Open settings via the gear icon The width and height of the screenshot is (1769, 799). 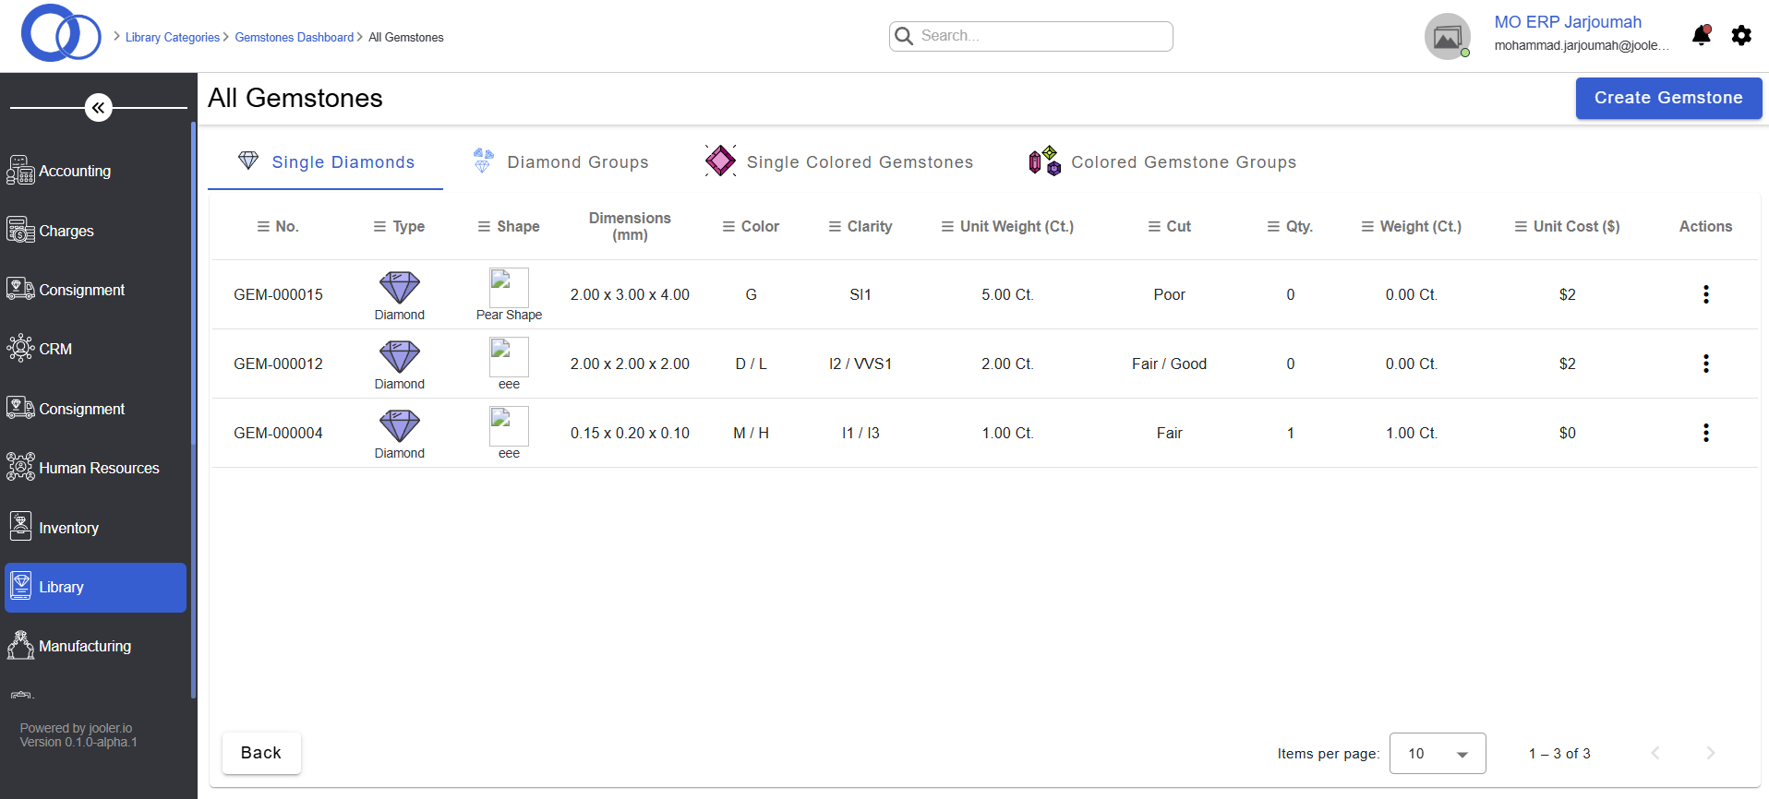pos(1741,36)
